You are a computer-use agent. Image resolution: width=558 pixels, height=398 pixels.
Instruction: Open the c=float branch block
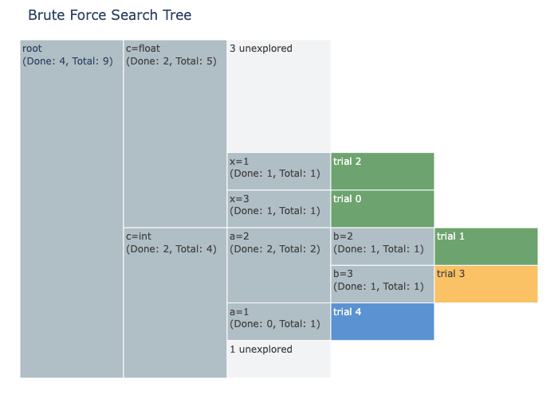point(175,134)
